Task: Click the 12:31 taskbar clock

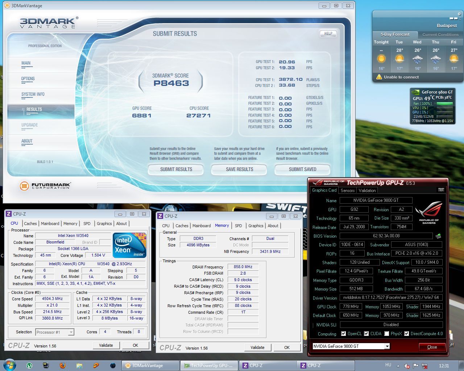Action: [444, 366]
